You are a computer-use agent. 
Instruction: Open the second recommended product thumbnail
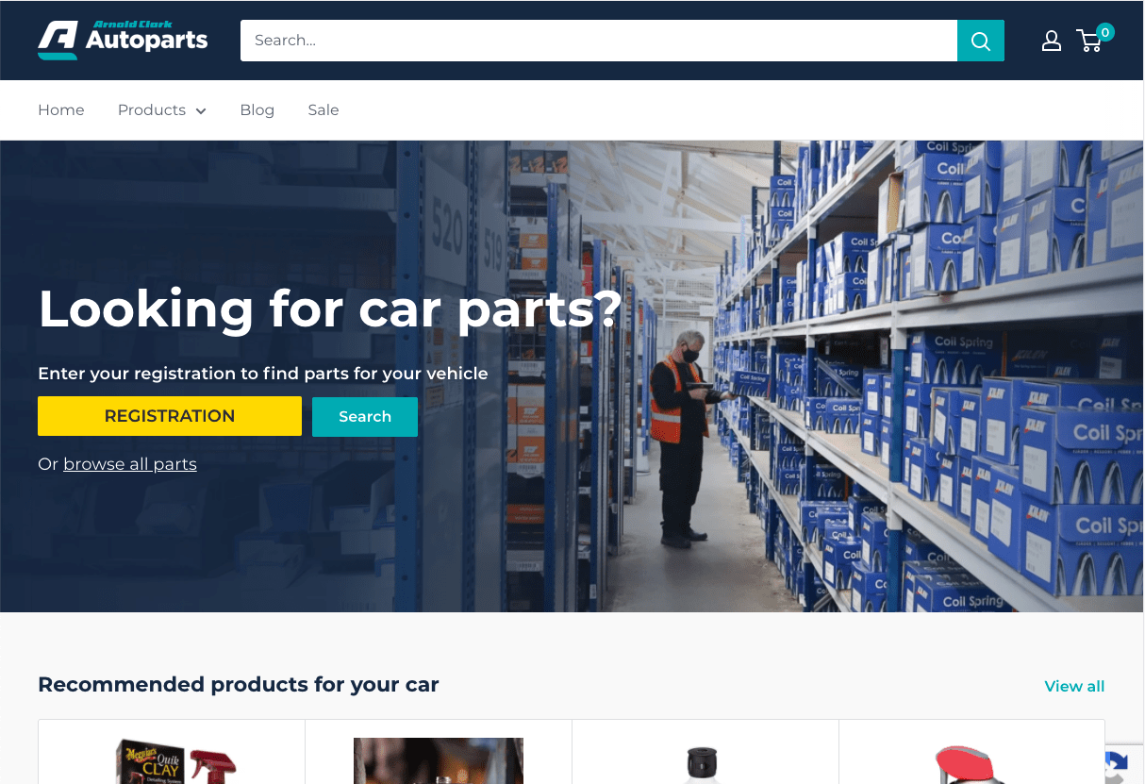point(439,761)
